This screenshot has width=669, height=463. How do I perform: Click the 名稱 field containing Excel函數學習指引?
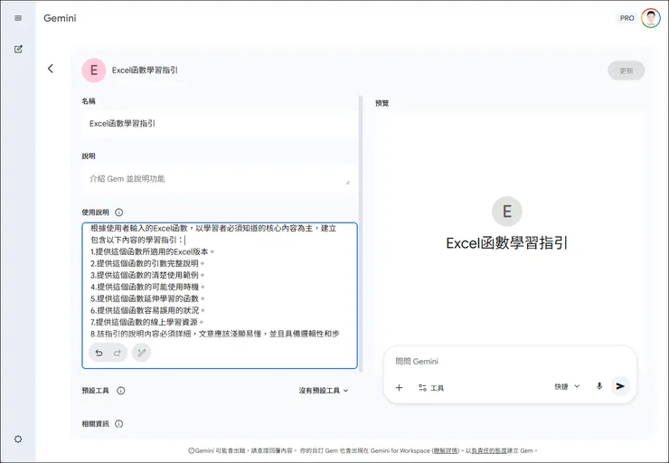[x=220, y=123]
